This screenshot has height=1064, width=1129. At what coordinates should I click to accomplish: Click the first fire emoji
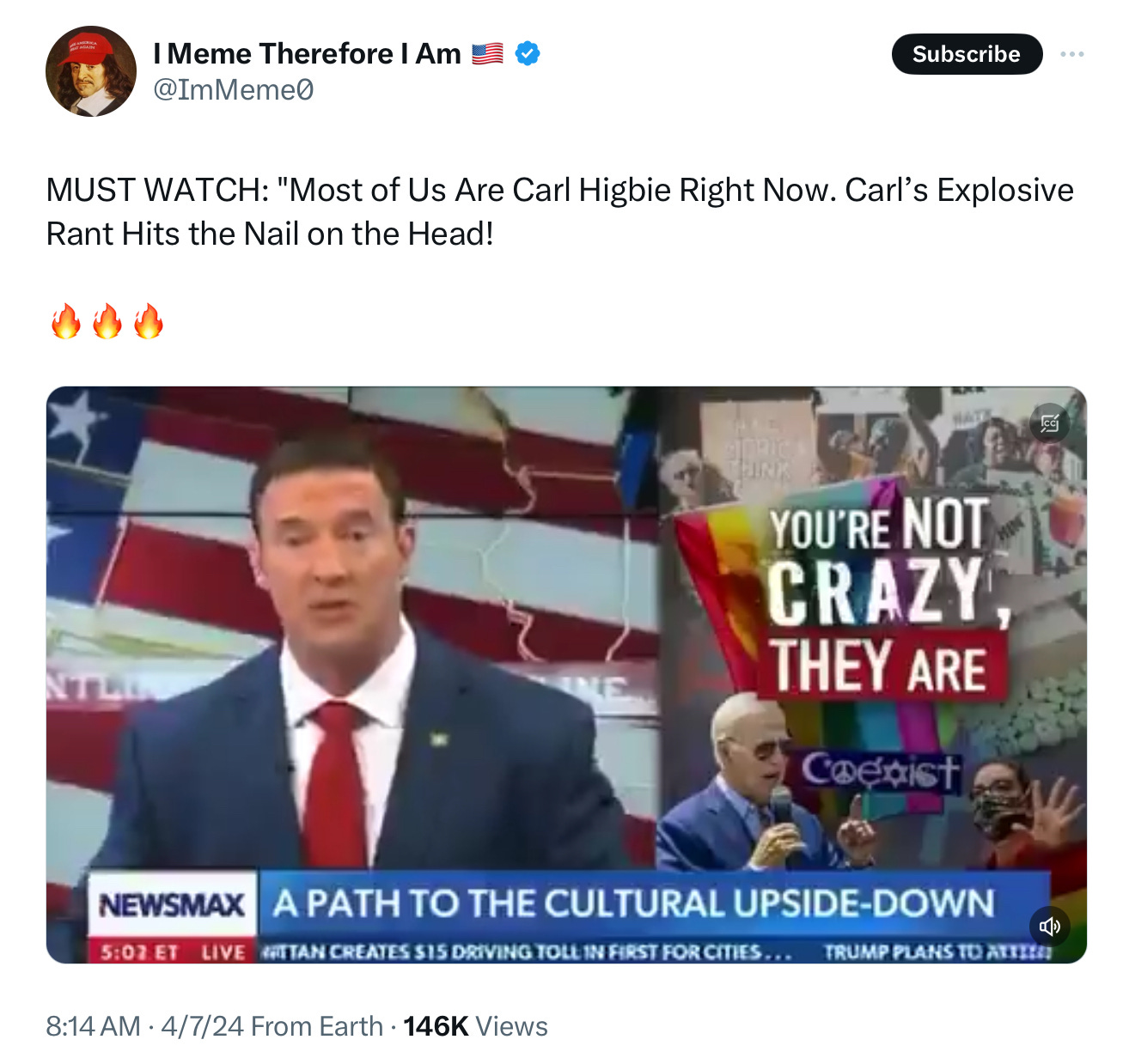click(x=66, y=321)
